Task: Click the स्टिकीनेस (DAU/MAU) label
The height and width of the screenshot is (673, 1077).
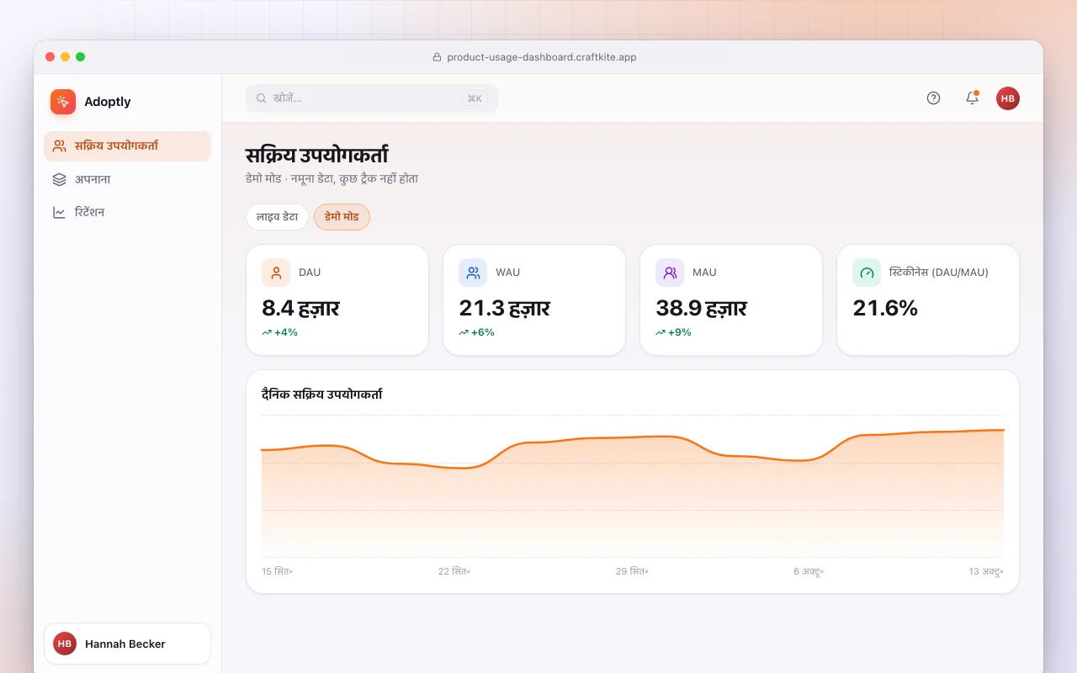Action: point(939,273)
